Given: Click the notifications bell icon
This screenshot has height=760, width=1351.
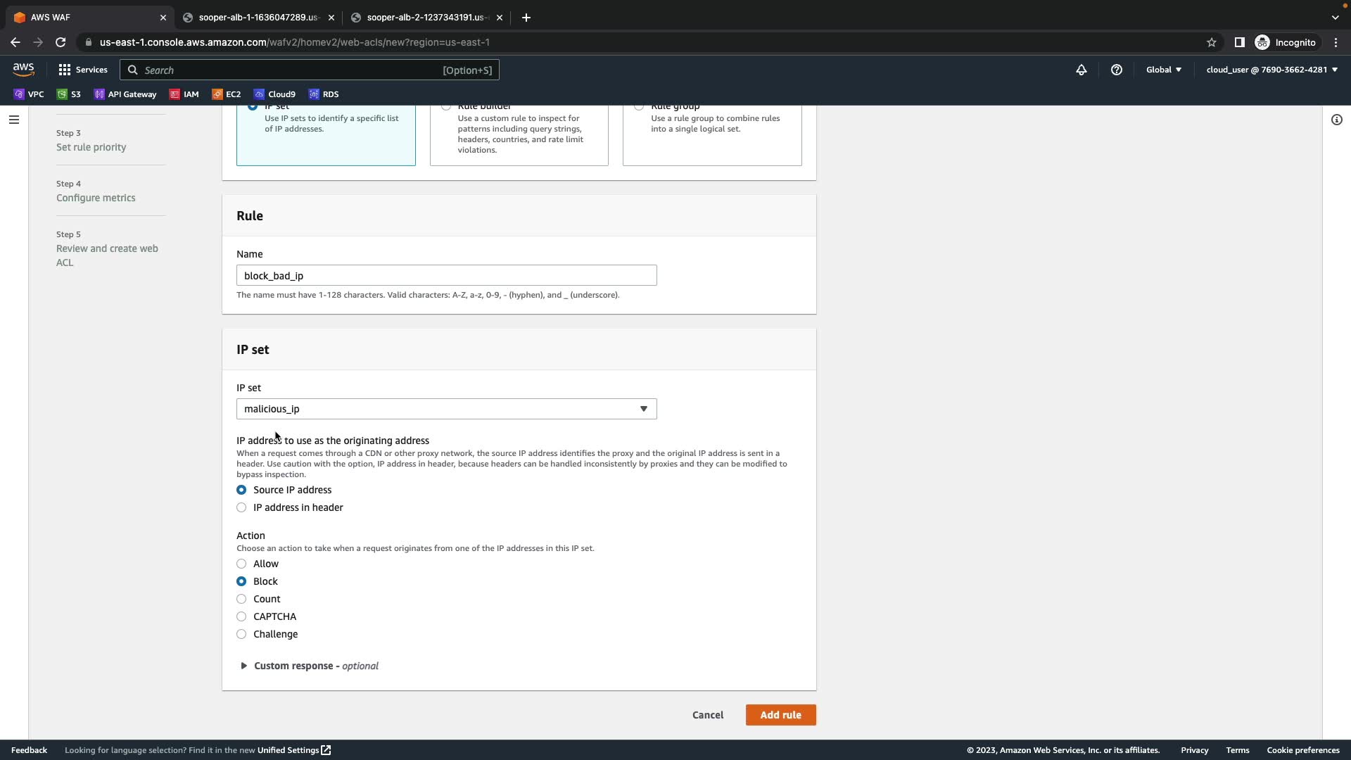Looking at the screenshot, I should click(1081, 70).
